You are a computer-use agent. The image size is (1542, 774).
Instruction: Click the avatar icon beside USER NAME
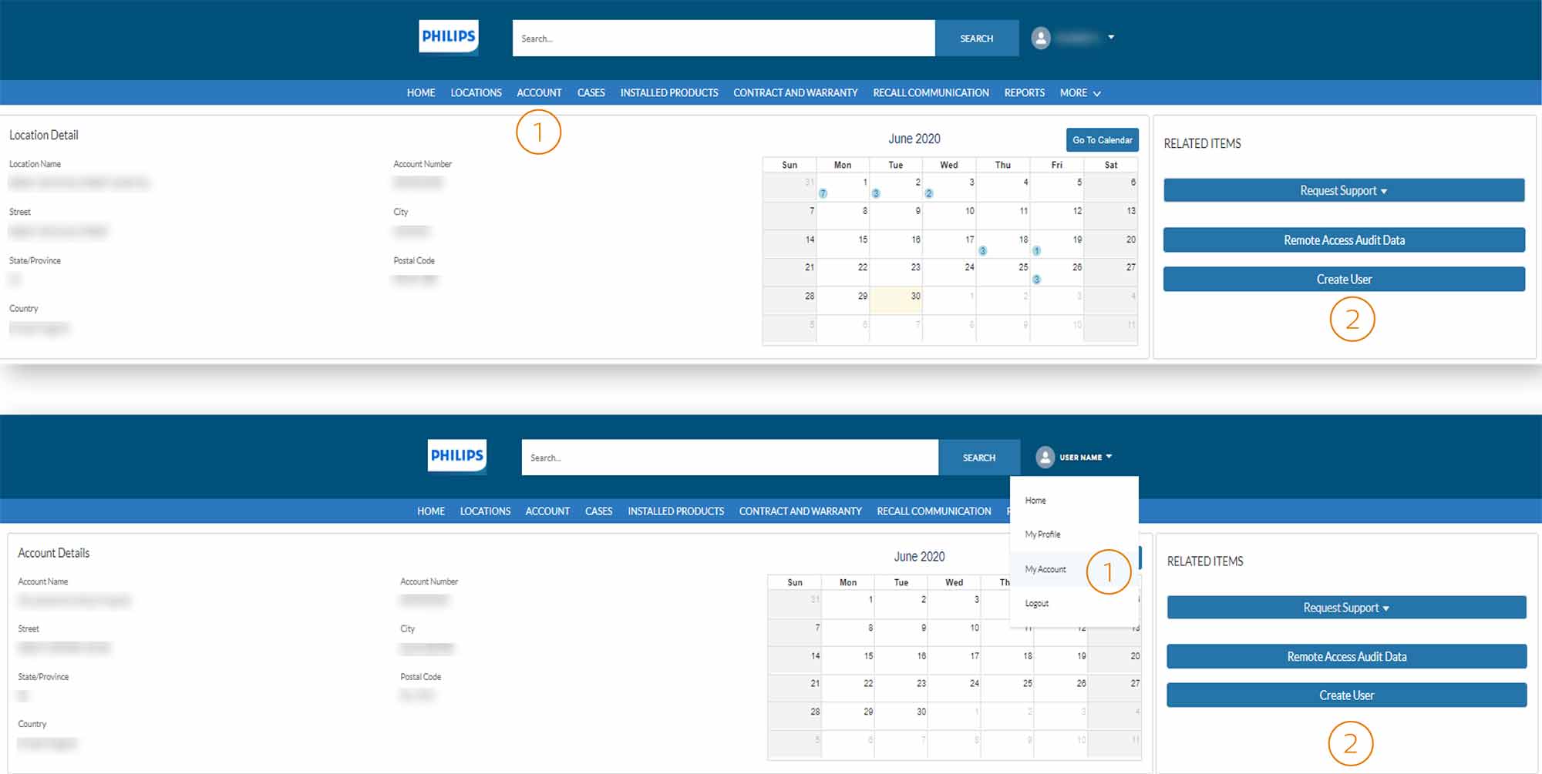[x=1045, y=457]
